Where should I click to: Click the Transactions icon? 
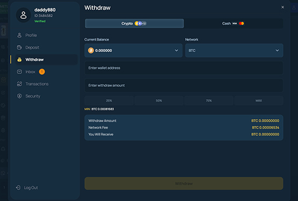[19, 84]
